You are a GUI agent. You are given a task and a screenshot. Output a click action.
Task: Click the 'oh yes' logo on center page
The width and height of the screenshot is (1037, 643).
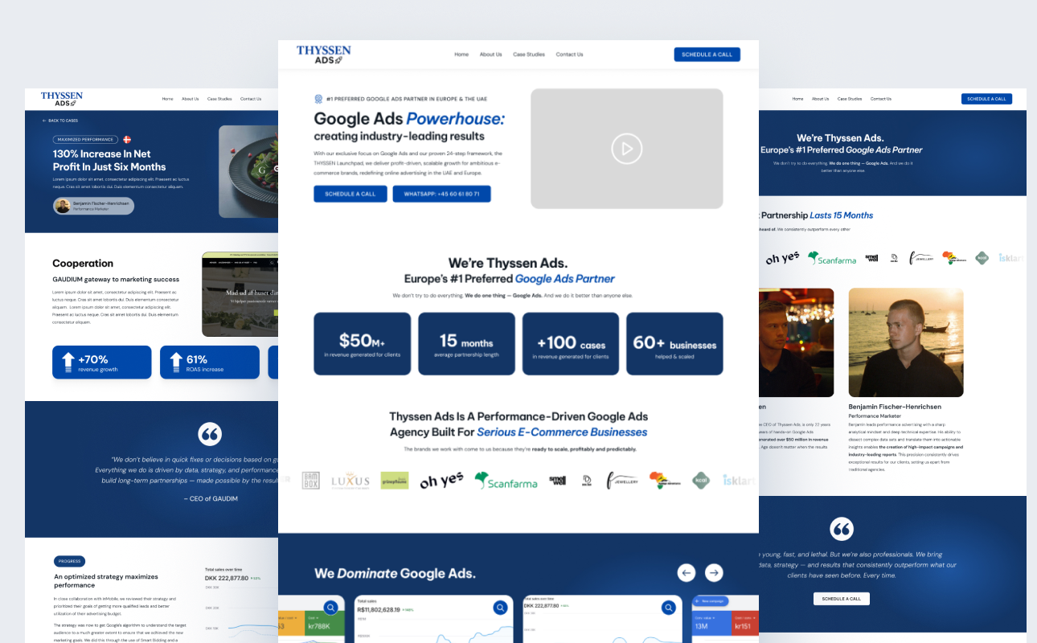pos(441,481)
